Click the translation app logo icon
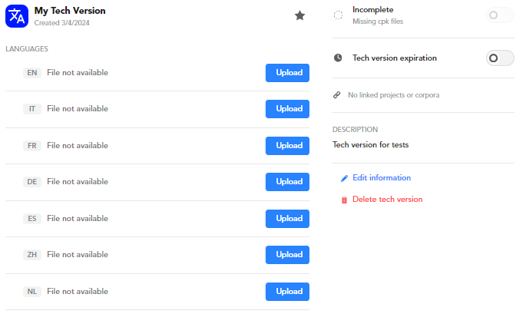 tap(17, 15)
